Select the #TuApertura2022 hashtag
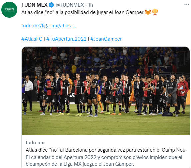The height and width of the screenshot is (168, 191). point(66,39)
